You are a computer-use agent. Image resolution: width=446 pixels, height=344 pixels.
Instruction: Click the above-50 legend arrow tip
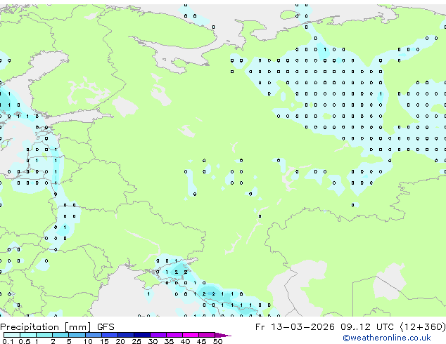(x=223, y=336)
